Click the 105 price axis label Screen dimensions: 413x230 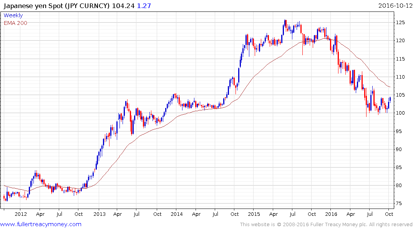[x=400, y=95]
